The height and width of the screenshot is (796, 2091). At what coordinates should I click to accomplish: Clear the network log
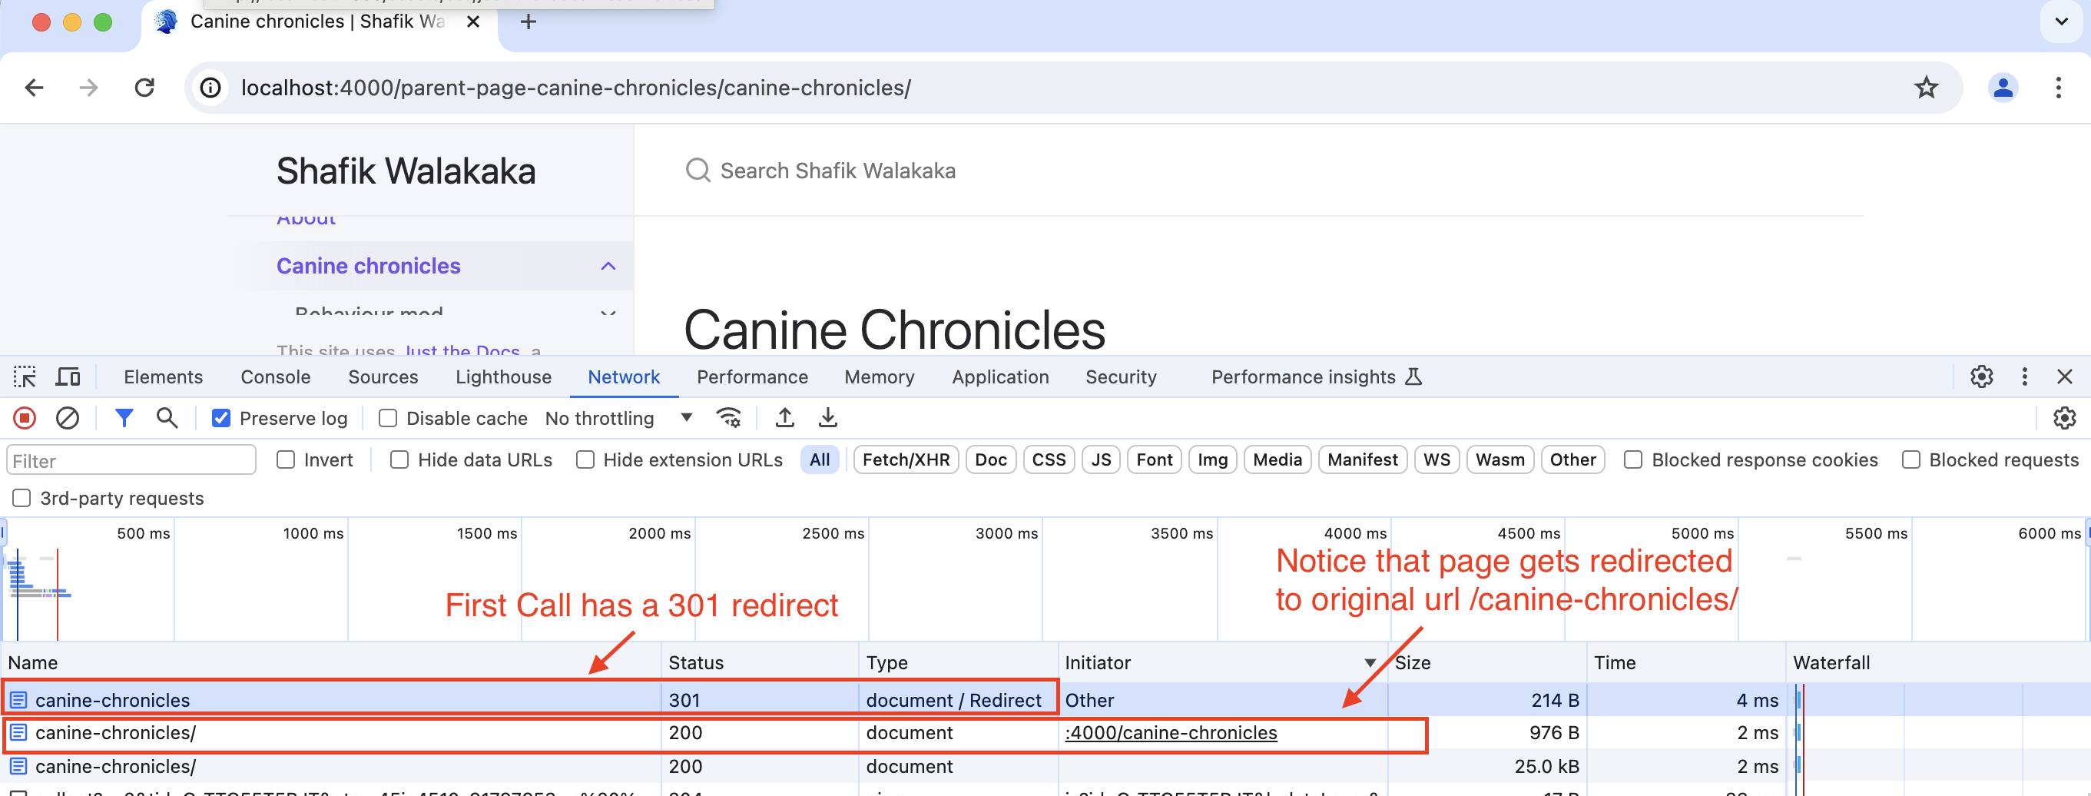coord(68,418)
